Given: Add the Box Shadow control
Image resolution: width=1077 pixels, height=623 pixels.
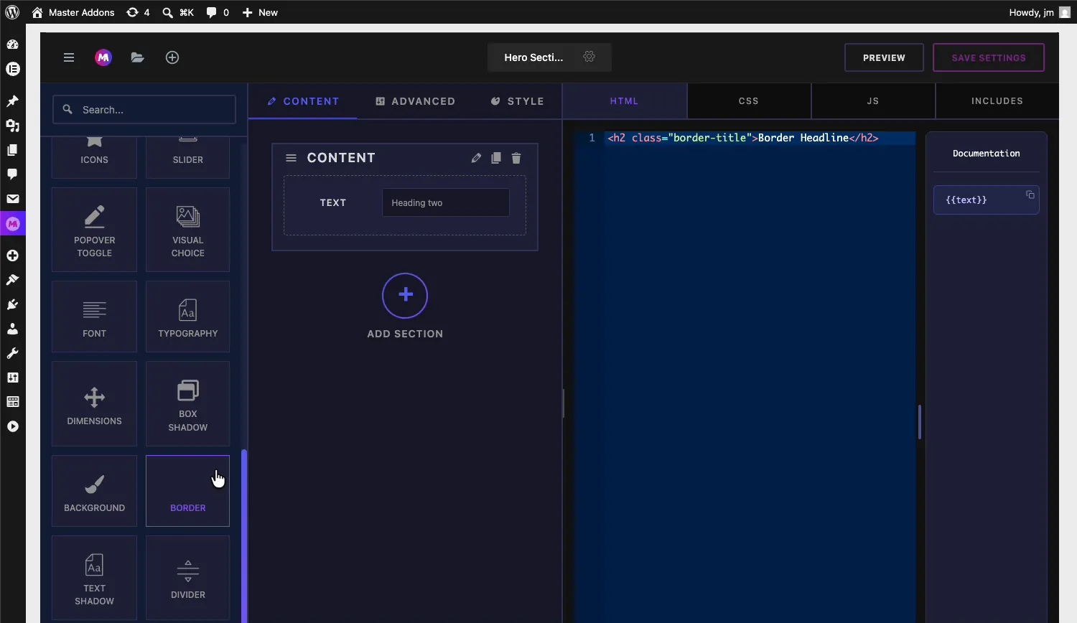Looking at the screenshot, I should pos(188,403).
